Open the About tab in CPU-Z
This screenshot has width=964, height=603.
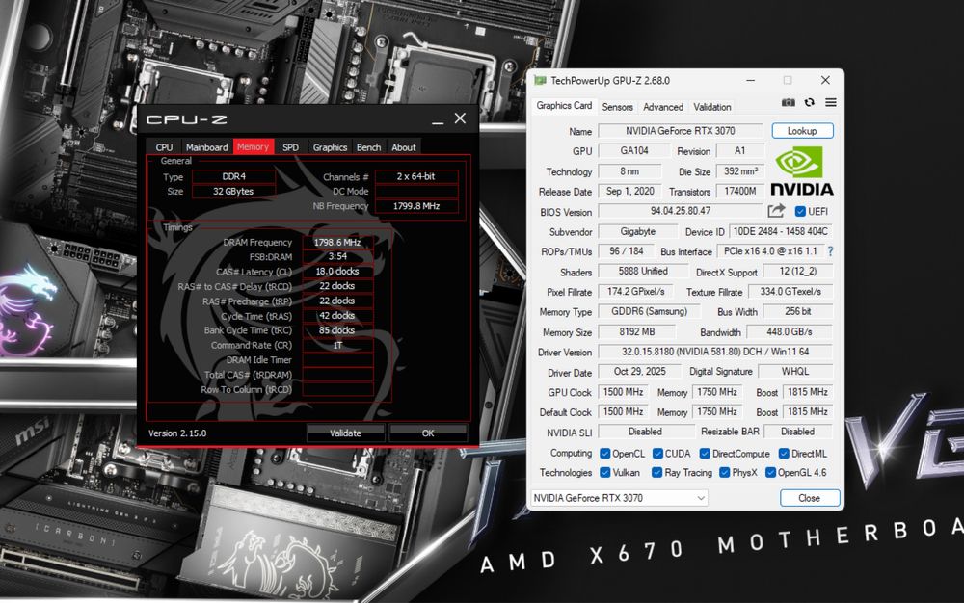(x=403, y=147)
